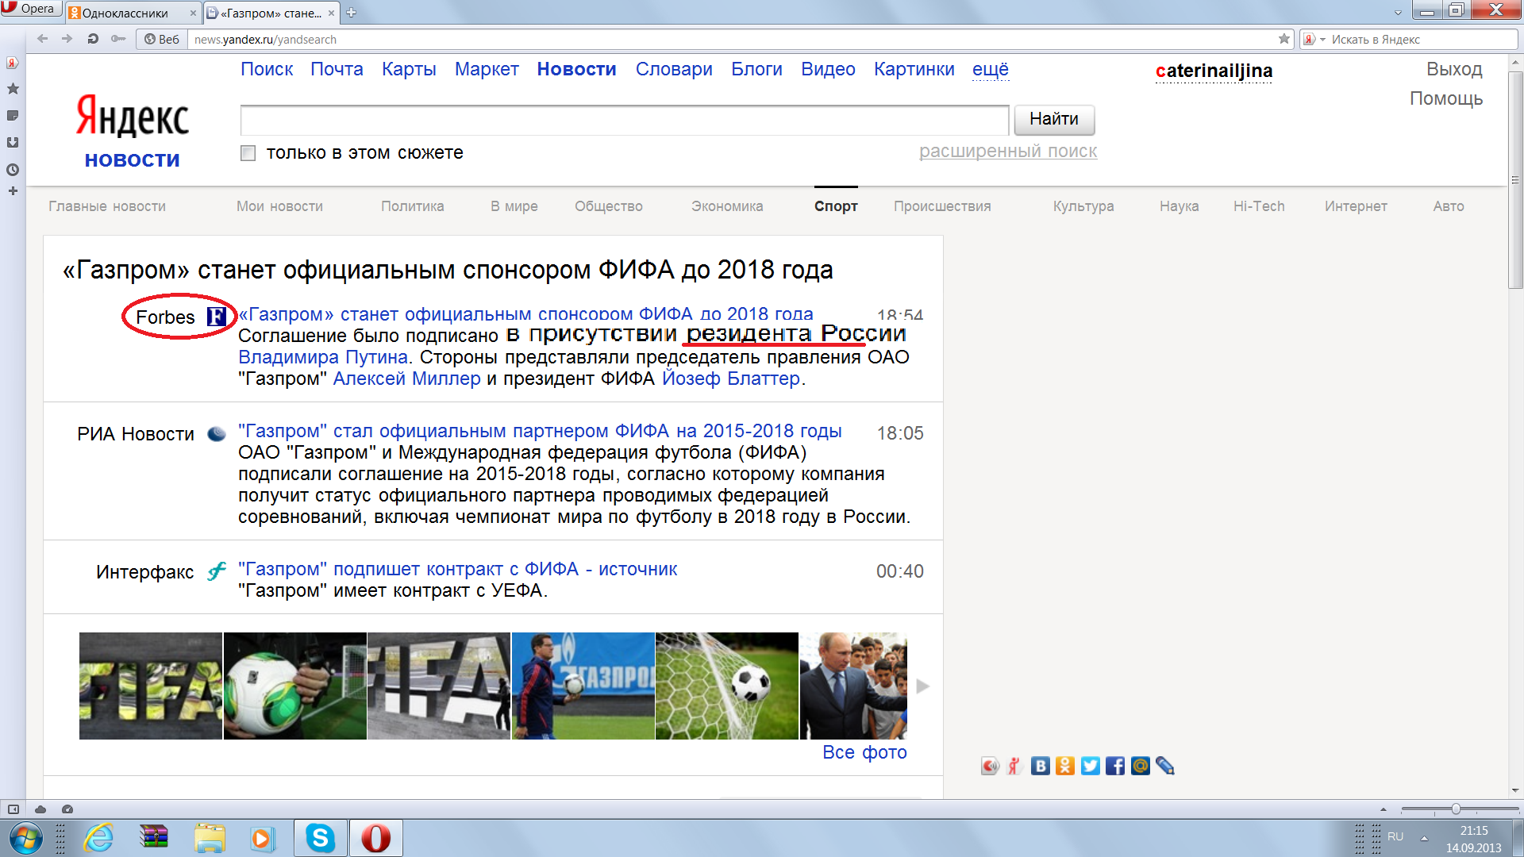Open the Notes panel in sidebar
The width and height of the screenshot is (1524, 857).
[x=13, y=116]
